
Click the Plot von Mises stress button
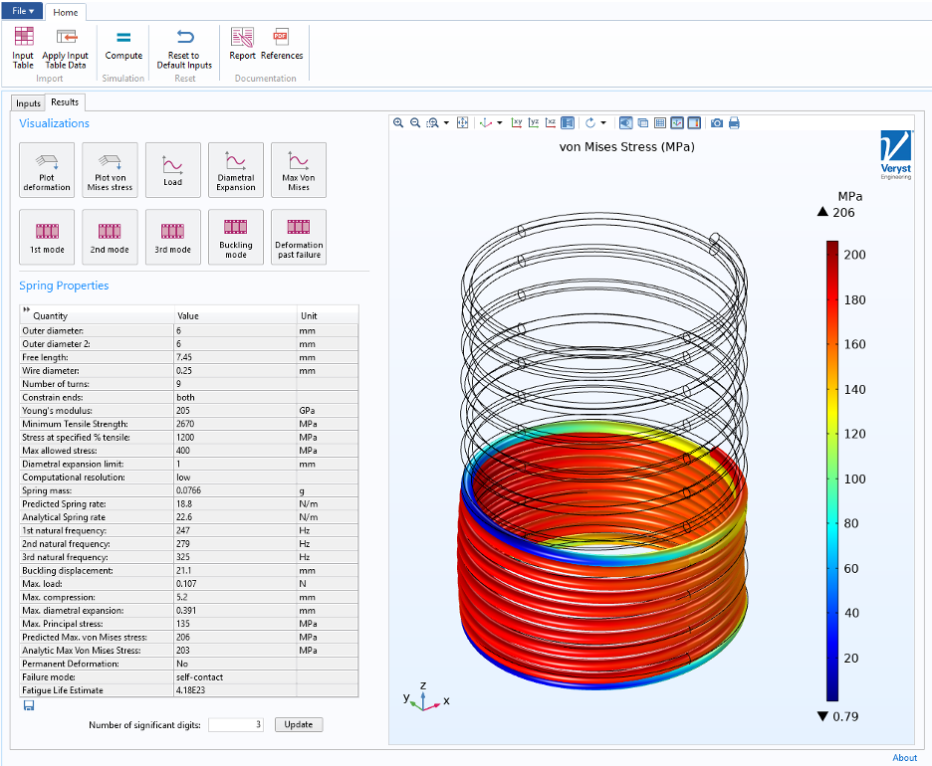[x=110, y=170]
